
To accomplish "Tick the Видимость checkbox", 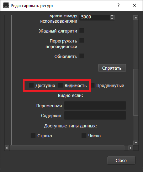I will coord(60,85).
